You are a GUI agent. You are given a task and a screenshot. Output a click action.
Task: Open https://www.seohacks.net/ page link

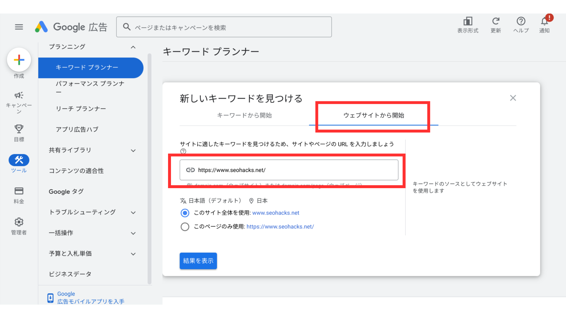click(280, 227)
